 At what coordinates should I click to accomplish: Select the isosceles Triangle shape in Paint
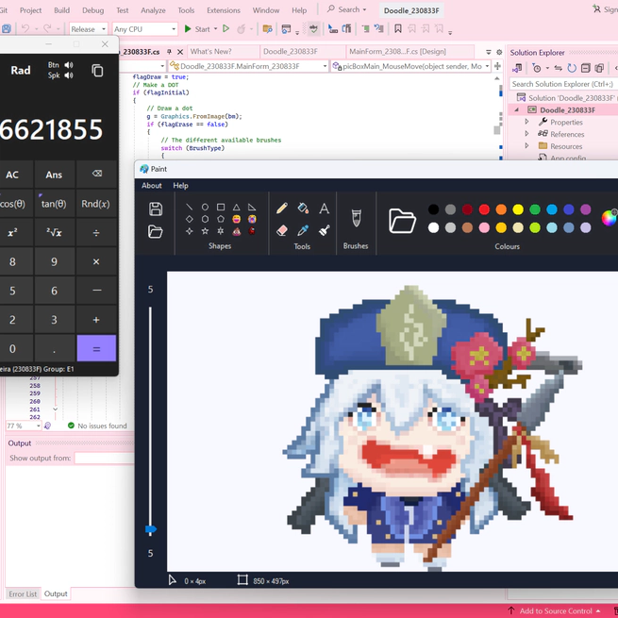(x=236, y=207)
